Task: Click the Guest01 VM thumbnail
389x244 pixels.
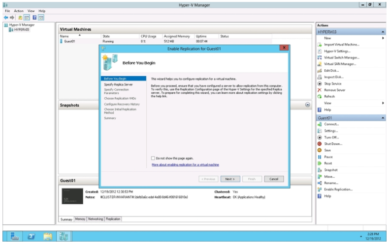Action: (x=72, y=196)
